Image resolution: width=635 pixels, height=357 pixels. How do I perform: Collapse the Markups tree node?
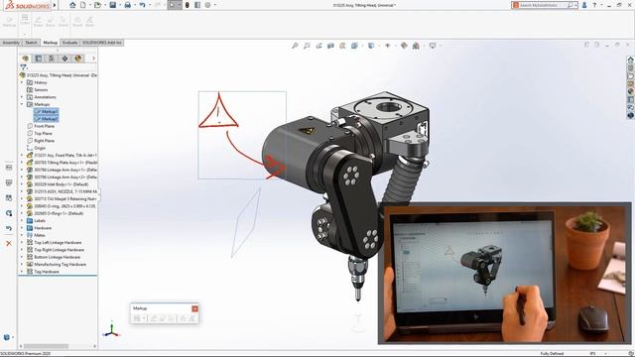click(22, 104)
